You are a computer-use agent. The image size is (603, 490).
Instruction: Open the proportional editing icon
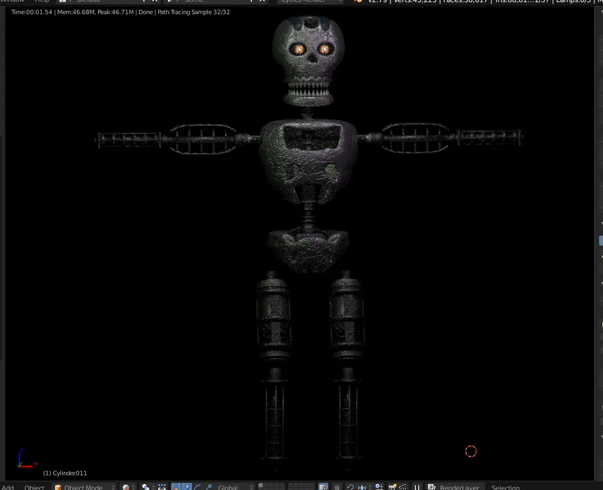click(337, 487)
